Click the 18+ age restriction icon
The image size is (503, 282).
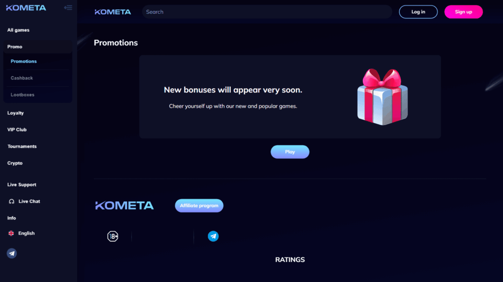point(113,236)
